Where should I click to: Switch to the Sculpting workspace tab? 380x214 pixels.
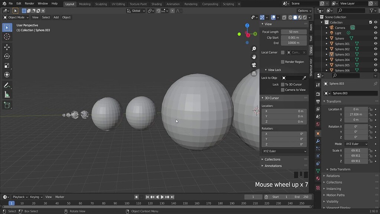pos(101,4)
